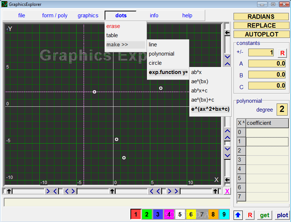Click the center up-arrow marker below the graph
This screenshot has height=222, width=291.
(x=112, y=191)
